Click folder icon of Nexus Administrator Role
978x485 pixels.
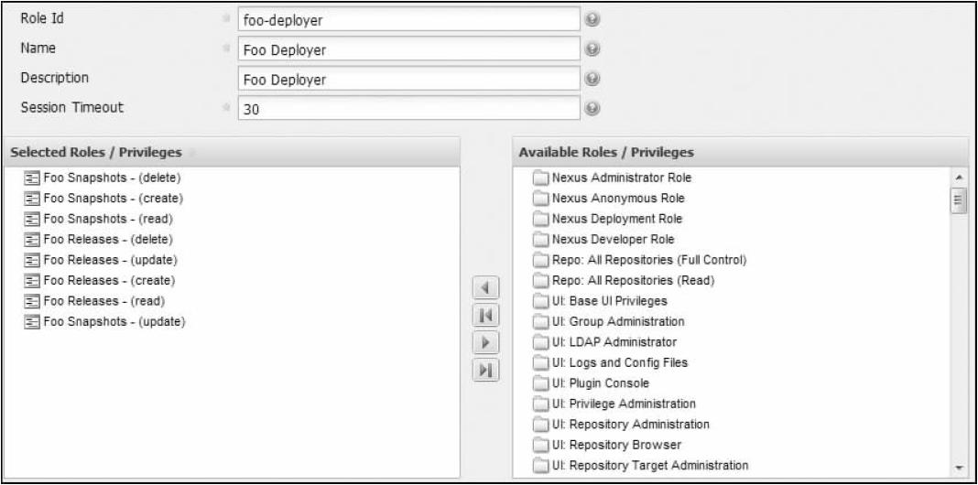[540, 178]
